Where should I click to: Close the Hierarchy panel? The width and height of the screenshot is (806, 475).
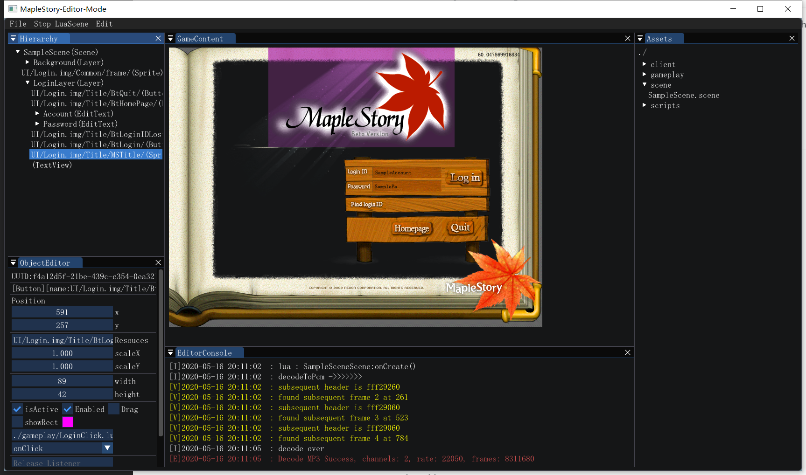(158, 39)
